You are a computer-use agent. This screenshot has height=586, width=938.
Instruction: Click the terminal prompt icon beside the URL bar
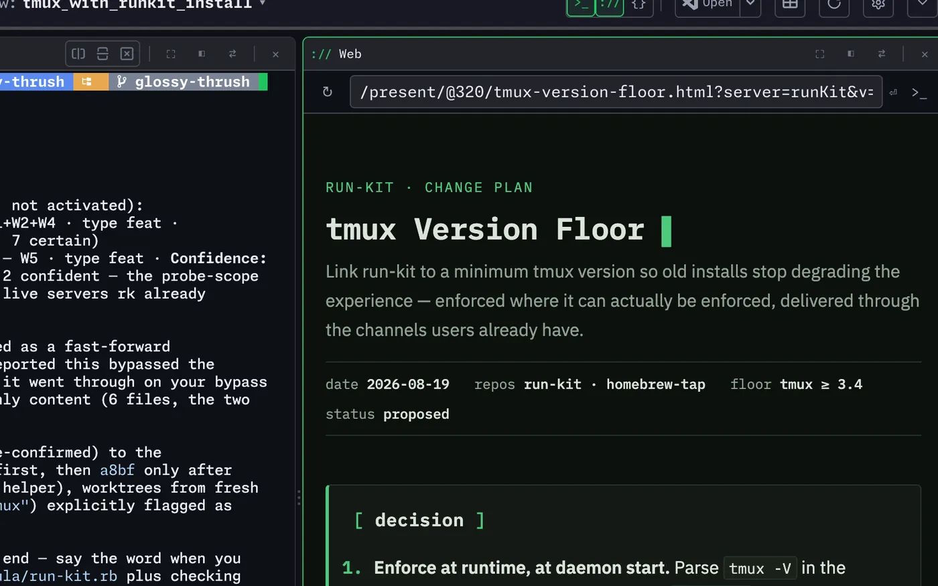click(x=919, y=92)
